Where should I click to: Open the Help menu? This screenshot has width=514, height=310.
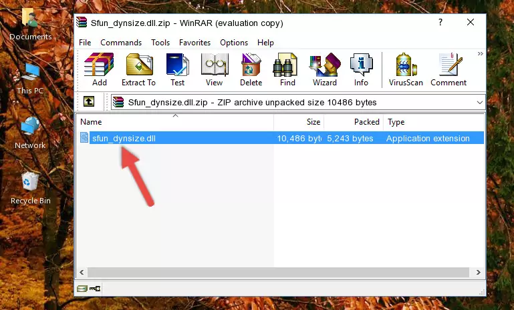[265, 43]
